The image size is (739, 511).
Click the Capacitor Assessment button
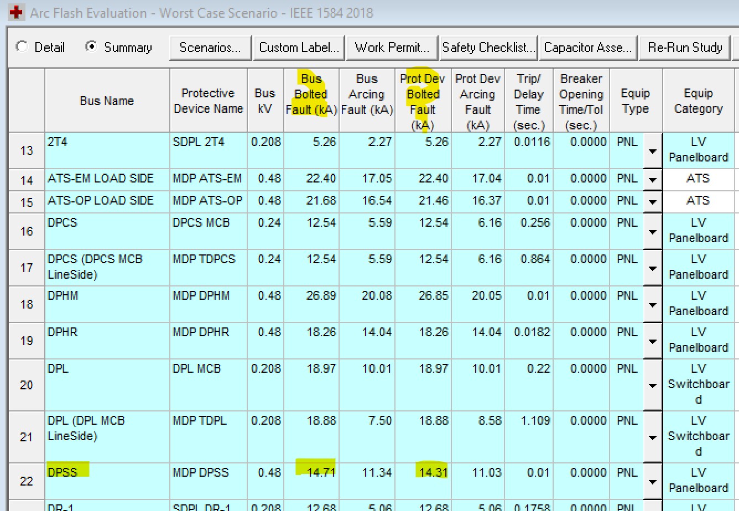(587, 48)
